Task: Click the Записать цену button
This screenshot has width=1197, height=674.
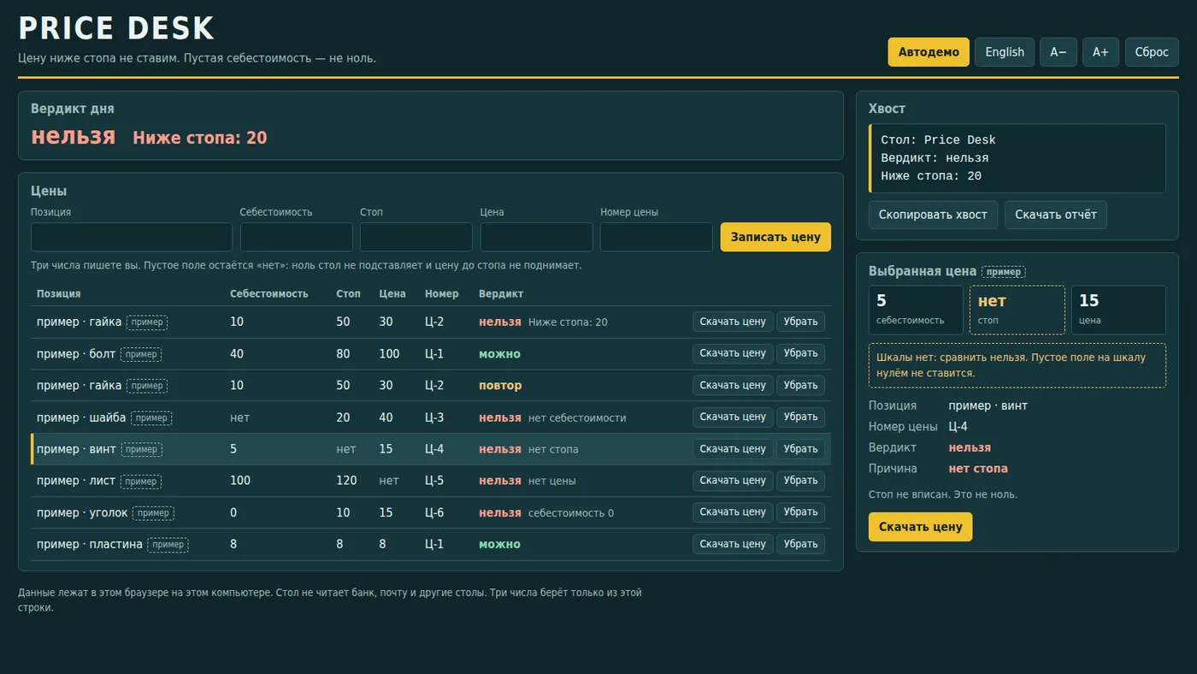Action: (775, 237)
